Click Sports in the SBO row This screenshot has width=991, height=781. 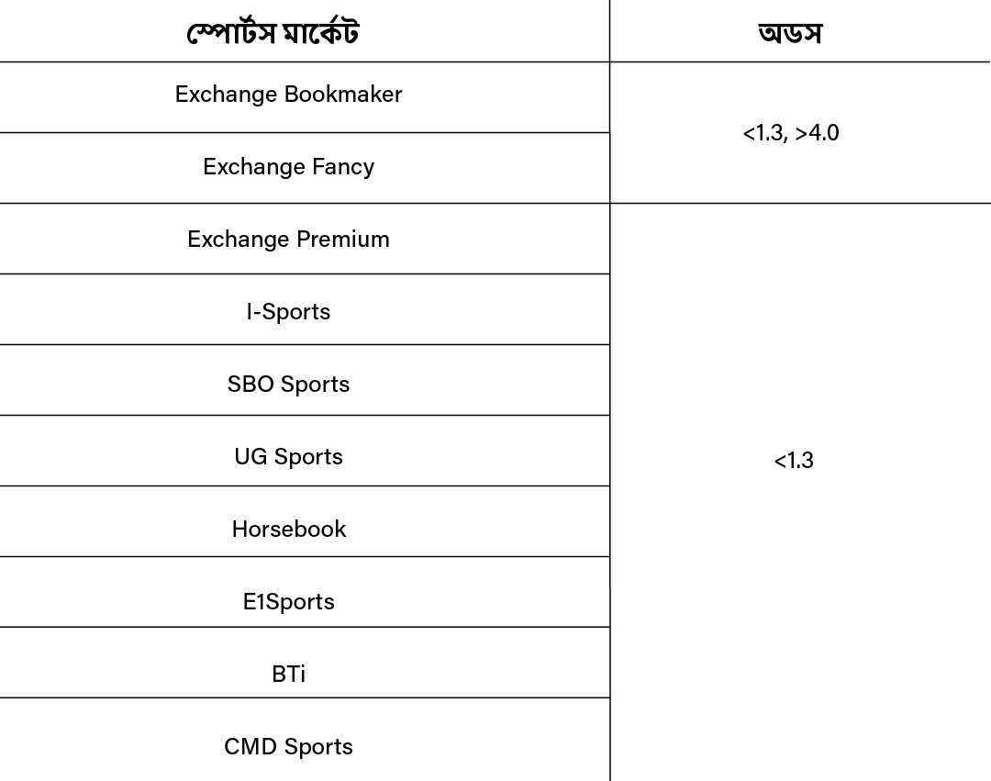(315, 385)
